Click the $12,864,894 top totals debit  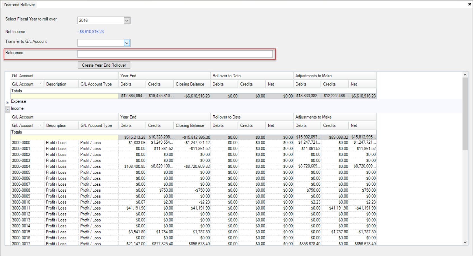pyautogui.click(x=133, y=96)
